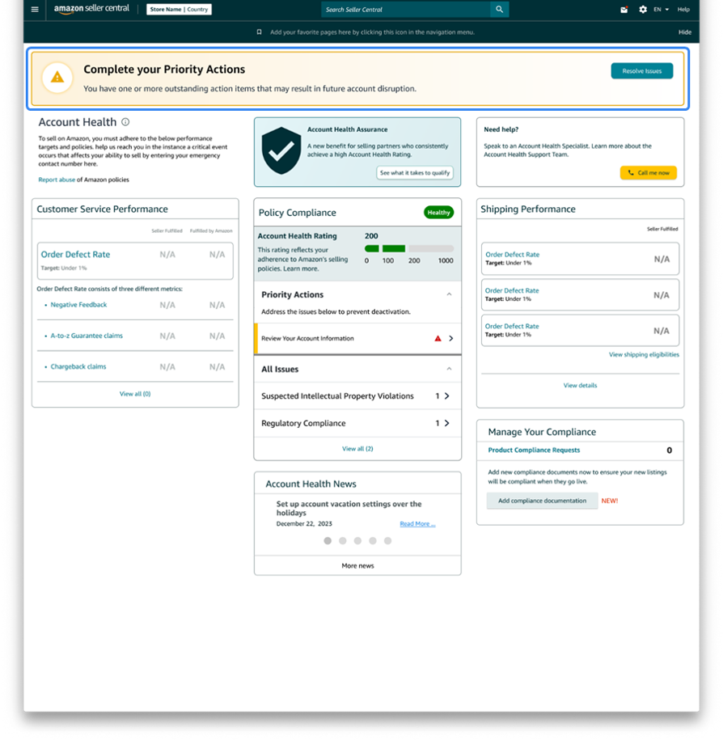Open the Store Name Country selector

(179, 10)
